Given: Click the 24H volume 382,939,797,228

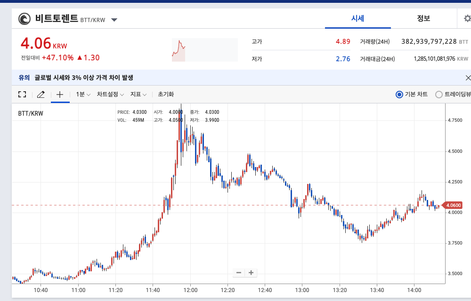Looking at the screenshot, I should (x=429, y=41).
